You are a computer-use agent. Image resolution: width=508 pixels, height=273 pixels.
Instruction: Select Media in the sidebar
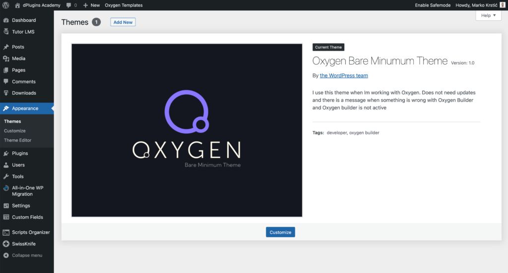pyautogui.click(x=27, y=59)
